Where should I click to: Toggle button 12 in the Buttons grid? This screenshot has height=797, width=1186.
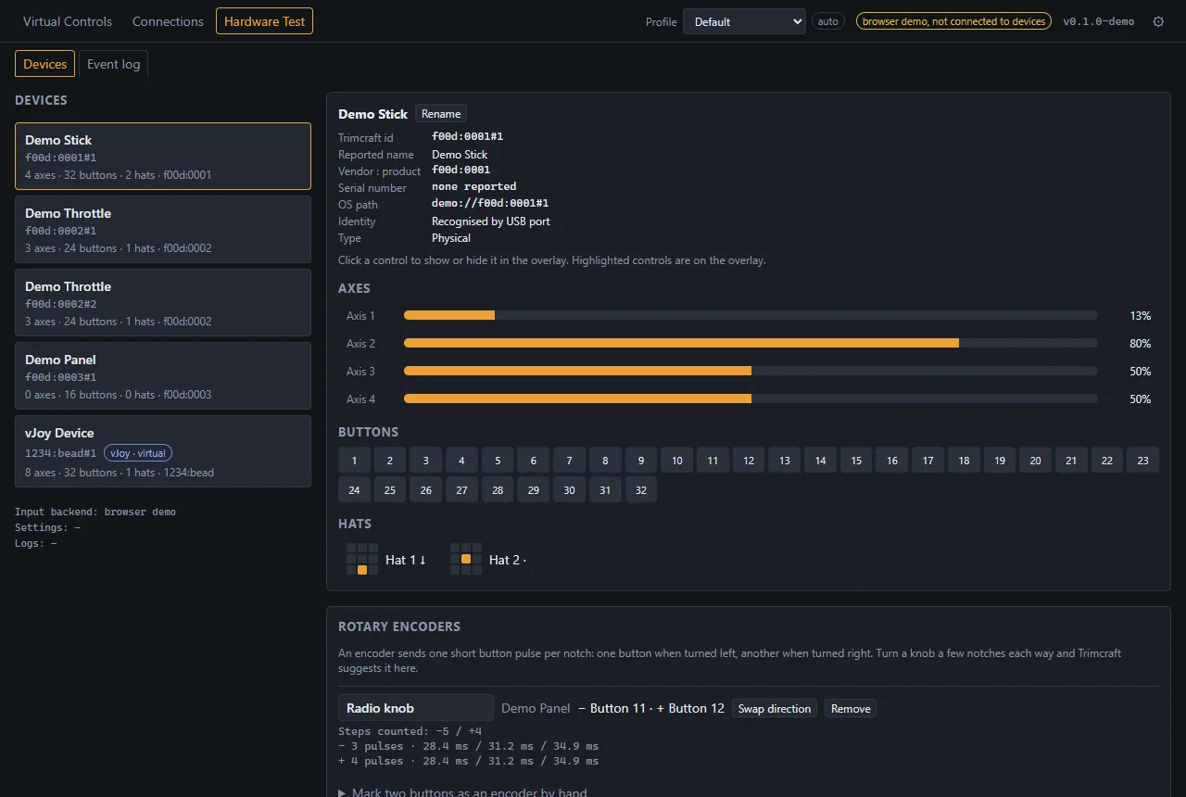point(749,461)
